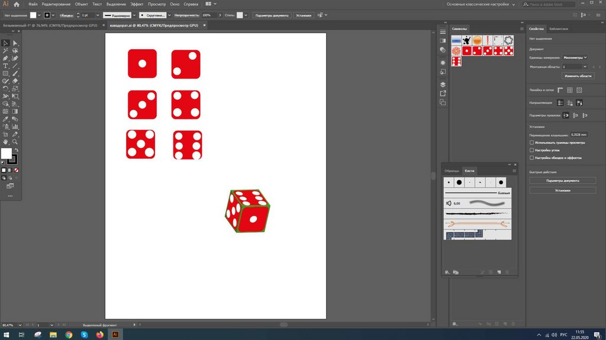
Task: Open the opacity 100% dropdown arrow
Action: 221,15
